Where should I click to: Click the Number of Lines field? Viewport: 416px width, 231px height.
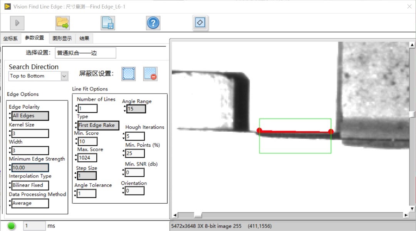(88, 108)
